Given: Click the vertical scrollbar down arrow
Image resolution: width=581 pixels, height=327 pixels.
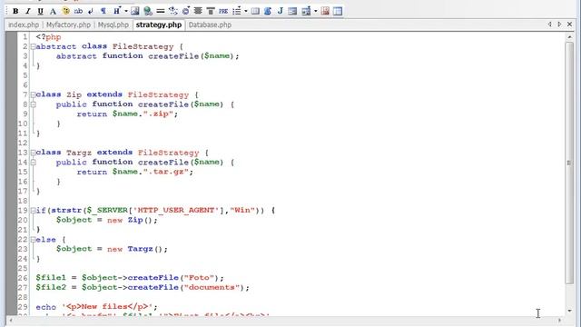Looking at the screenshot, I should click(x=569, y=311).
